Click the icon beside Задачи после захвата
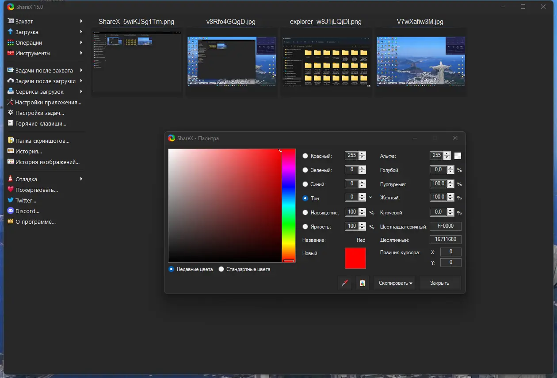The width and height of the screenshot is (557, 378). pos(11,70)
